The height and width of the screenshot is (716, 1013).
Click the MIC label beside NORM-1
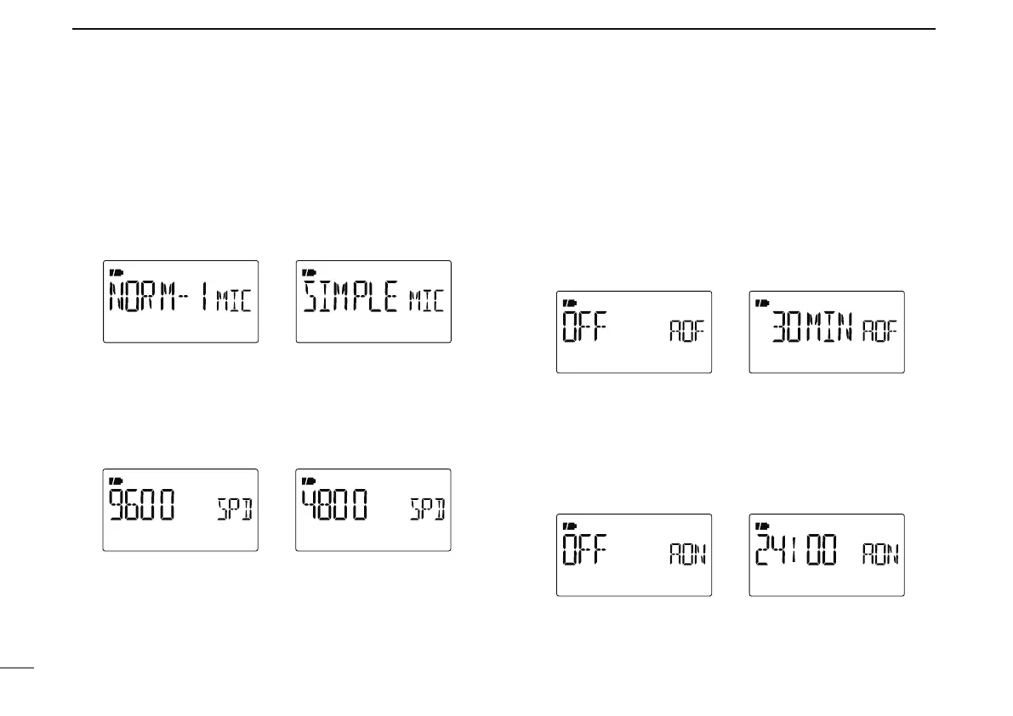[233, 302]
